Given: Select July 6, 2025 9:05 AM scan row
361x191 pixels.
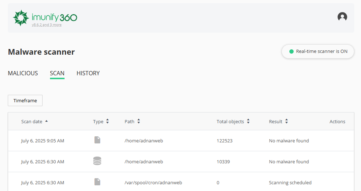Looking at the screenshot, I should click(x=43, y=141).
